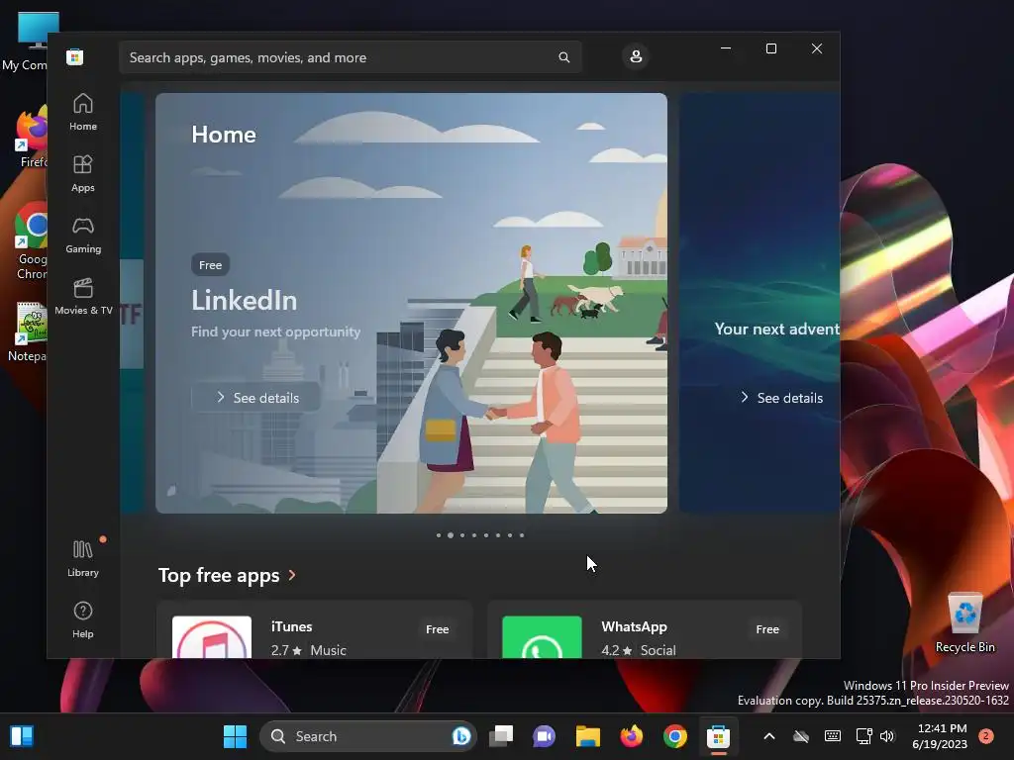1014x760 pixels.
Task: Click the Store search box
Action: (x=350, y=57)
